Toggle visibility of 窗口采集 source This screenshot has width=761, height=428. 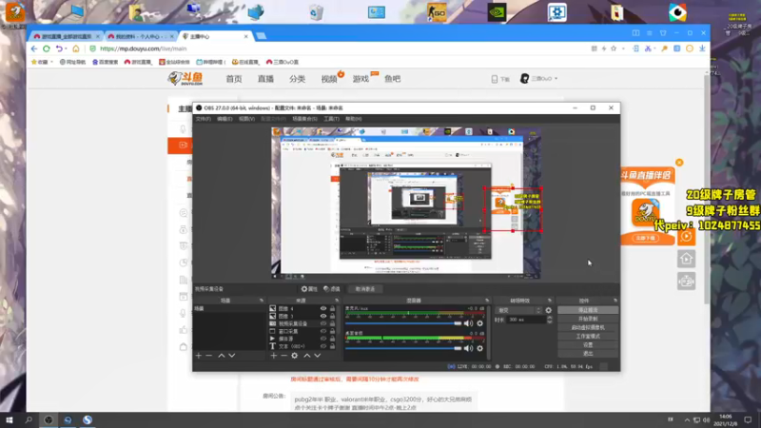pyautogui.click(x=323, y=331)
